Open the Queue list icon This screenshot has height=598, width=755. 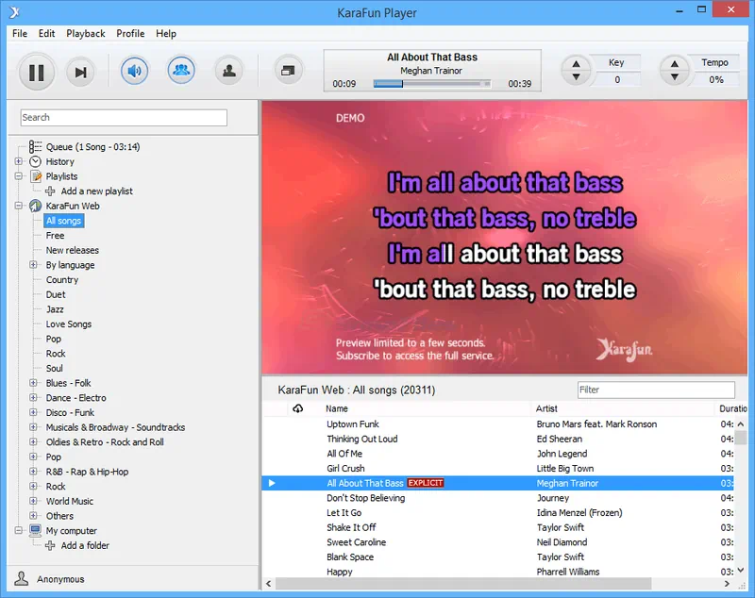coord(35,146)
